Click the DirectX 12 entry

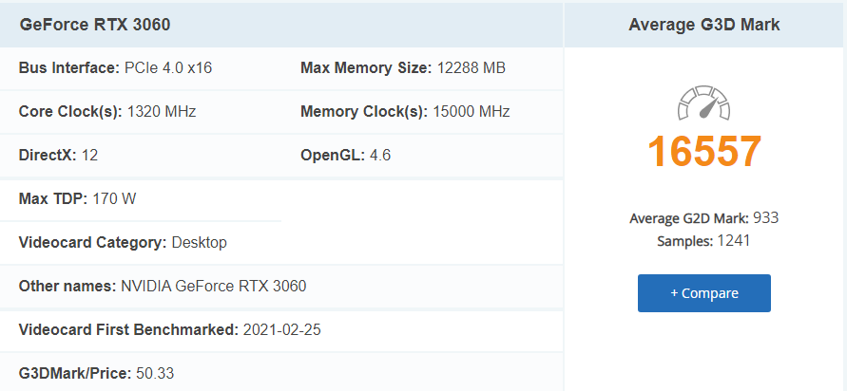(58, 156)
